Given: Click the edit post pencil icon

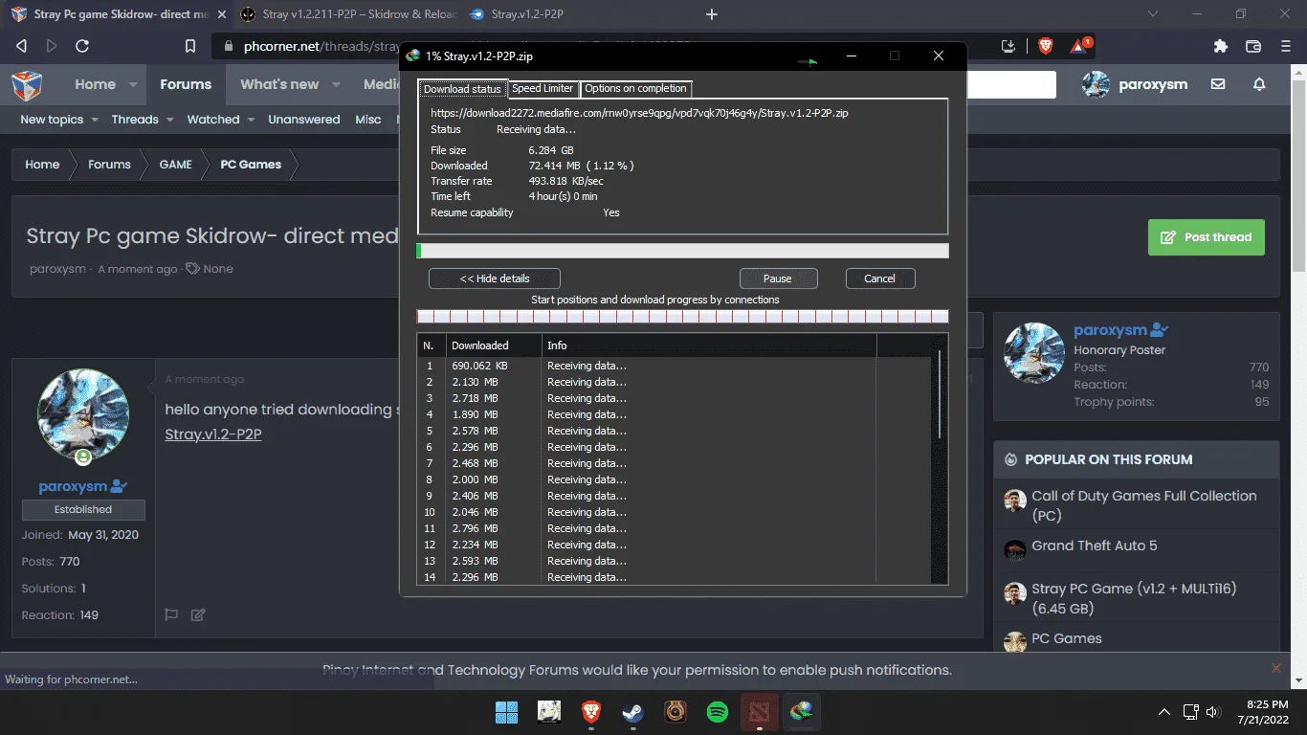Looking at the screenshot, I should [198, 614].
